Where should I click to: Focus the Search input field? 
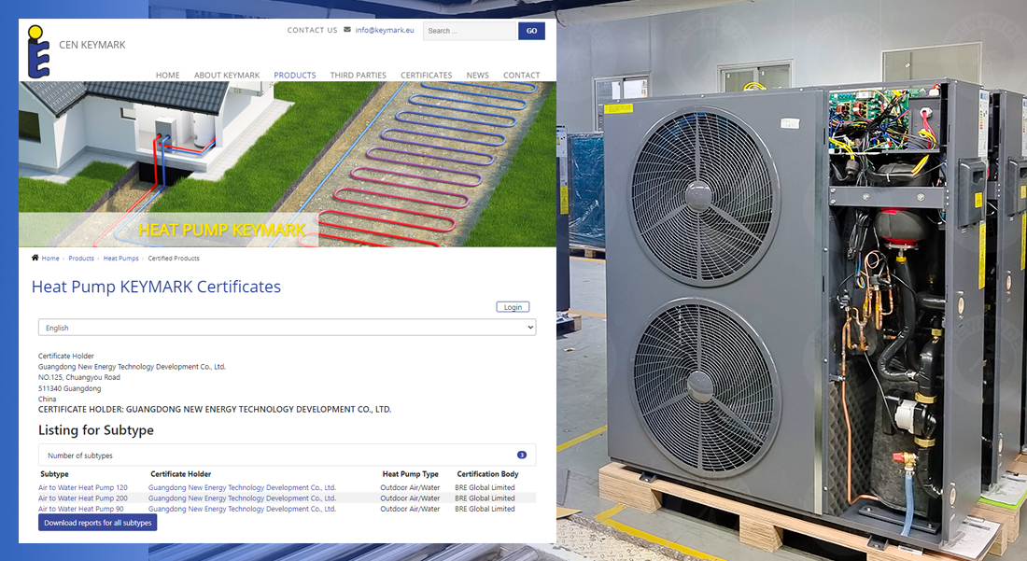coord(469,31)
